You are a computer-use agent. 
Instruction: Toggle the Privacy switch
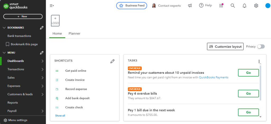pyautogui.click(x=261, y=47)
